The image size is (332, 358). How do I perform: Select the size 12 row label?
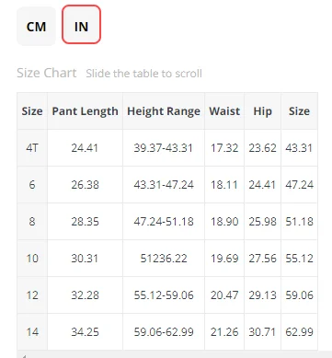(32, 295)
